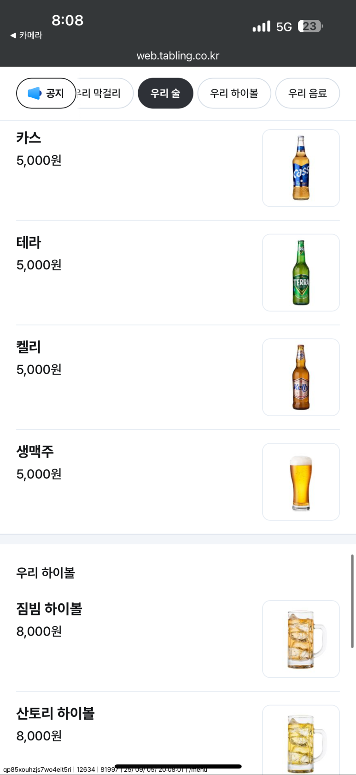Open the draft beer glass image
Screen dimensions: 356x775
301,482
